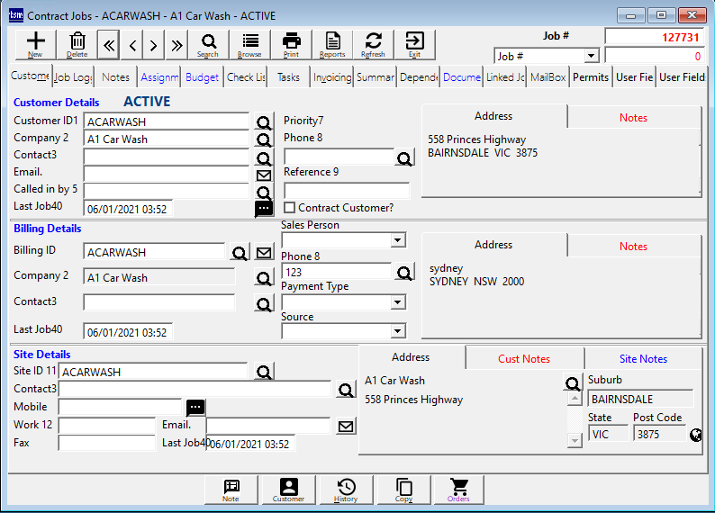Open the Browse list icon
This screenshot has height=513, width=715.
point(249,43)
